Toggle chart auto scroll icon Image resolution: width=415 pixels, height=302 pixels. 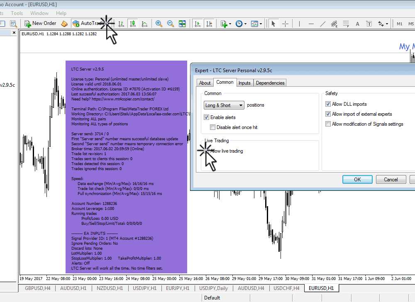point(198,24)
